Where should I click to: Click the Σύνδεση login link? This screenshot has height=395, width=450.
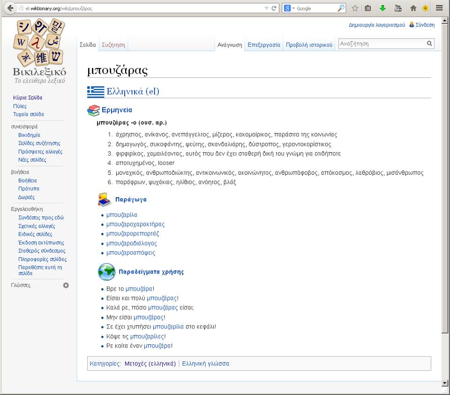[425, 25]
